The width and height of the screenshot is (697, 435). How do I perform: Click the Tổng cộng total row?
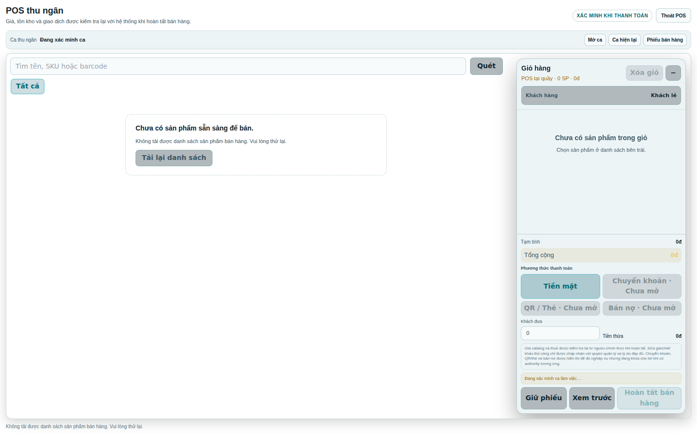[601, 255]
